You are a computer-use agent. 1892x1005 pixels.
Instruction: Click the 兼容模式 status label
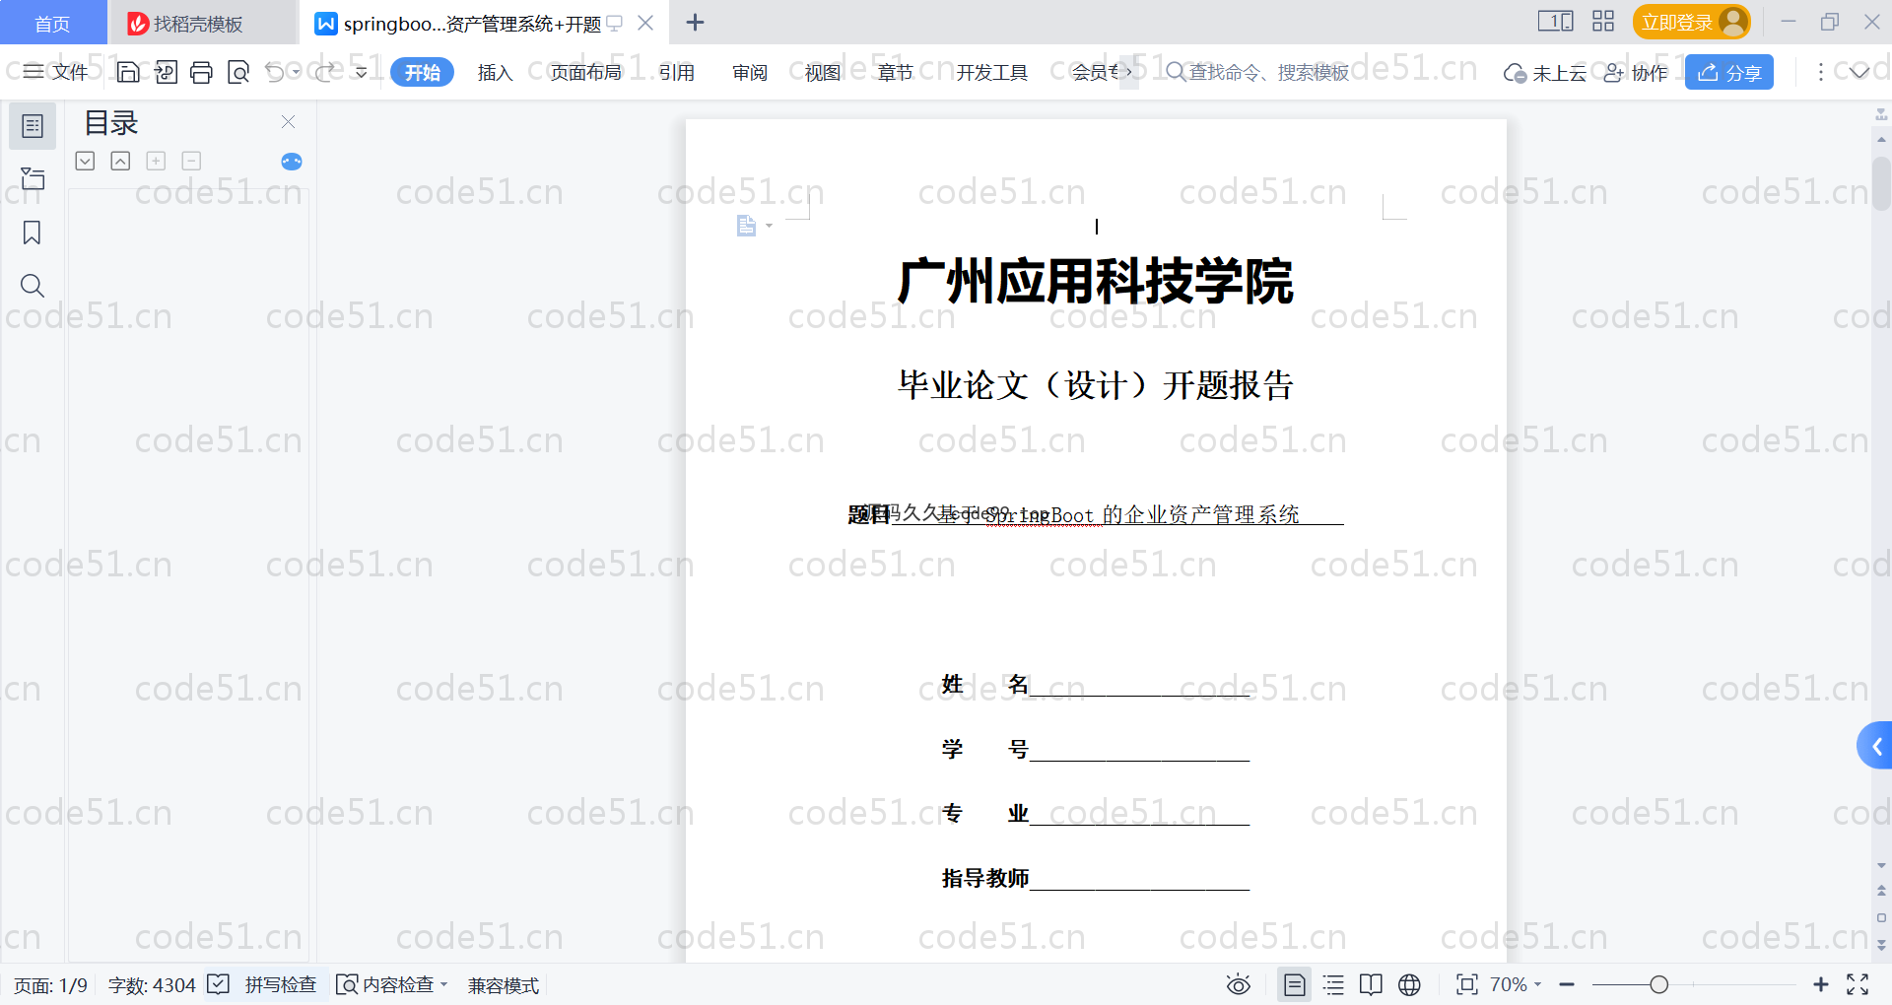pyautogui.click(x=504, y=985)
